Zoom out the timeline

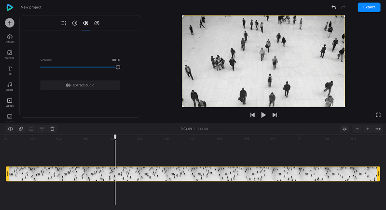pos(357,129)
